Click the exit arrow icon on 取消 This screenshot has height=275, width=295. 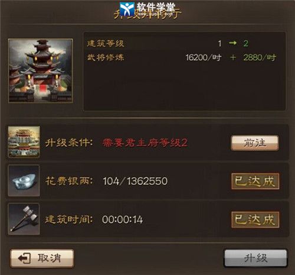pos(24,258)
